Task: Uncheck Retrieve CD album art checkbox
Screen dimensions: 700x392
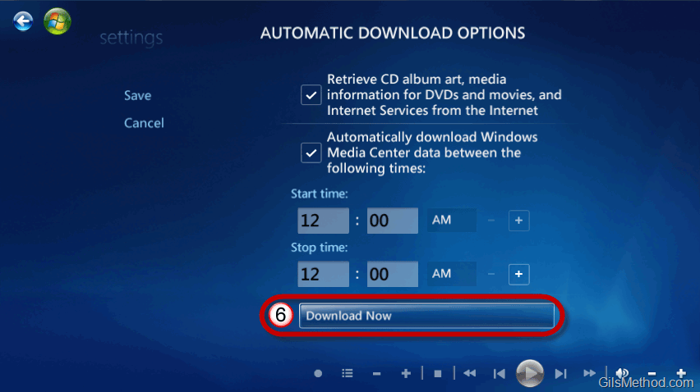Action: (311, 95)
